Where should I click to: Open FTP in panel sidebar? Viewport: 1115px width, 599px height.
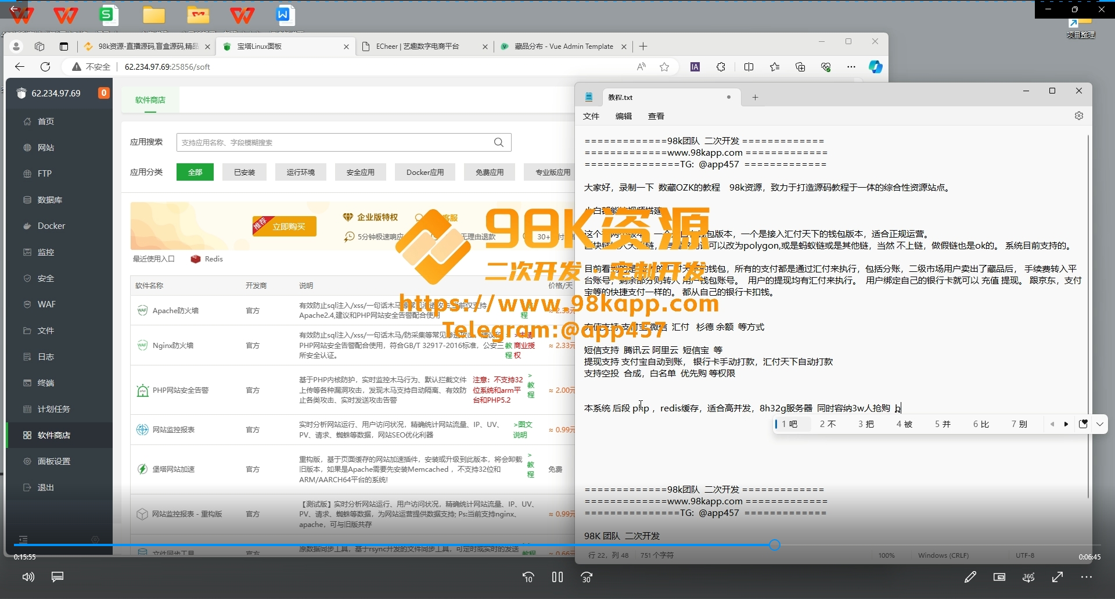point(59,174)
